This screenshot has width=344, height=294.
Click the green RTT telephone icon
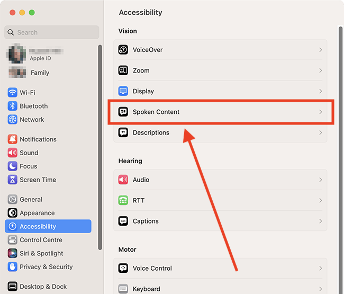123,200
